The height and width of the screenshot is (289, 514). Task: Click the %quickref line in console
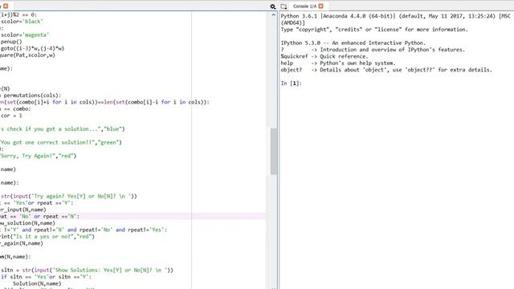point(324,56)
